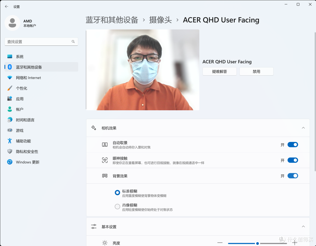This screenshot has width=316, height=246.
Task: Toggle the 自动取景 switch off
Action: (x=293, y=145)
